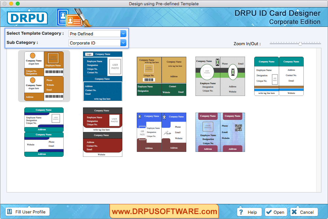
Task: Close the window with the red button
Action: coord(5,4)
